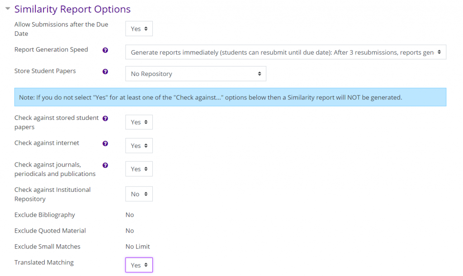Open the Check against internet Yes dropdown

point(139,146)
